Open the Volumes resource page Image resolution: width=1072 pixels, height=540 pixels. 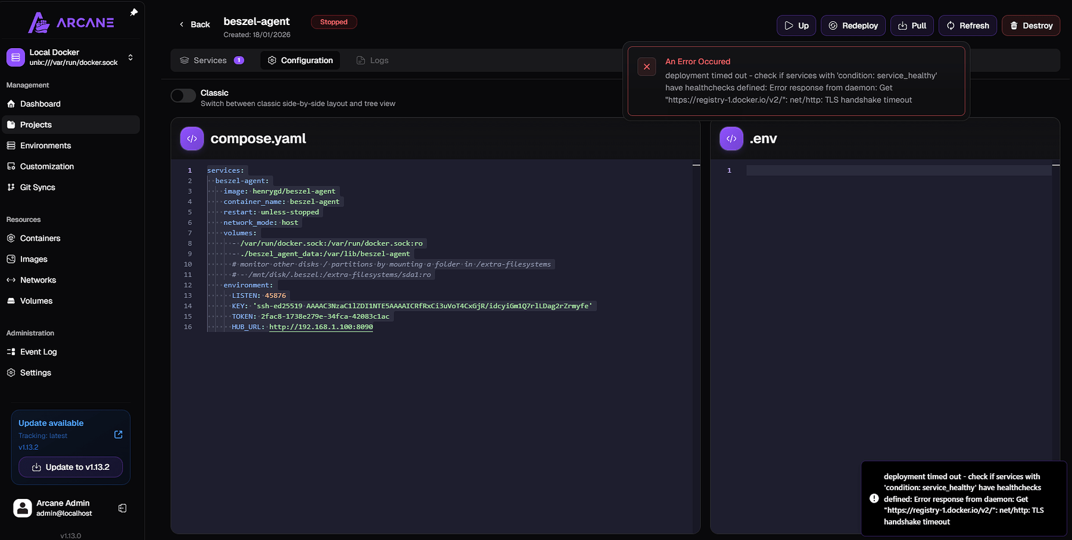(x=36, y=300)
